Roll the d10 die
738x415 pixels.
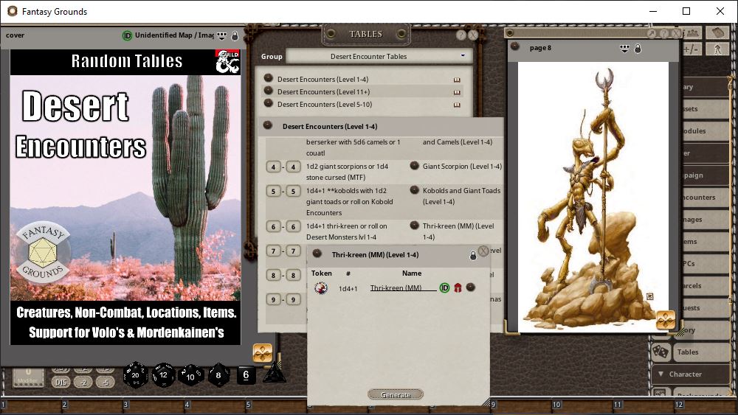pyautogui.click(x=190, y=375)
